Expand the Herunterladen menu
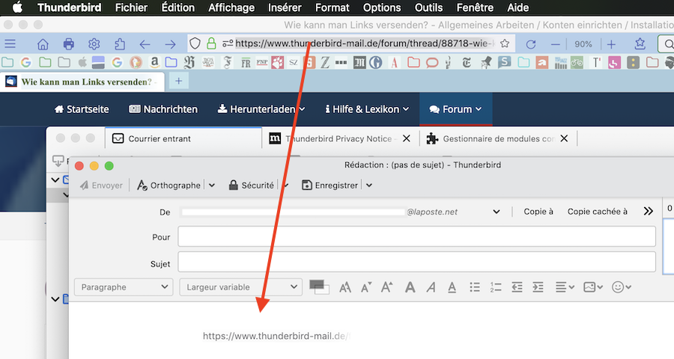The height and width of the screenshot is (359, 674). tap(261, 109)
